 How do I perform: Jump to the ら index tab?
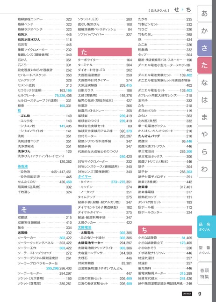tap(204, 151)
